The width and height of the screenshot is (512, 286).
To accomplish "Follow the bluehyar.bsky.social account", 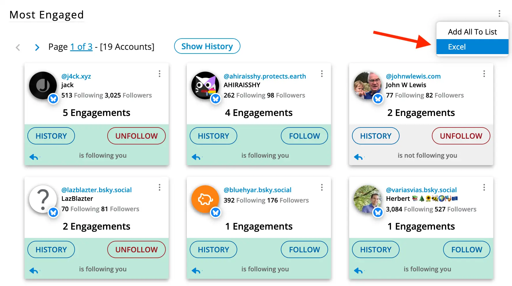I will [304, 249].
